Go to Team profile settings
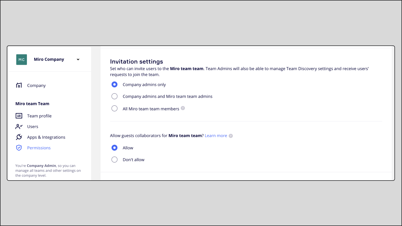 [x=39, y=116]
